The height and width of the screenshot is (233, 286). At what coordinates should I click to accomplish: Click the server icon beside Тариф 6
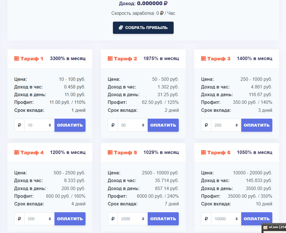pyautogui.click(x=203, y=152)
